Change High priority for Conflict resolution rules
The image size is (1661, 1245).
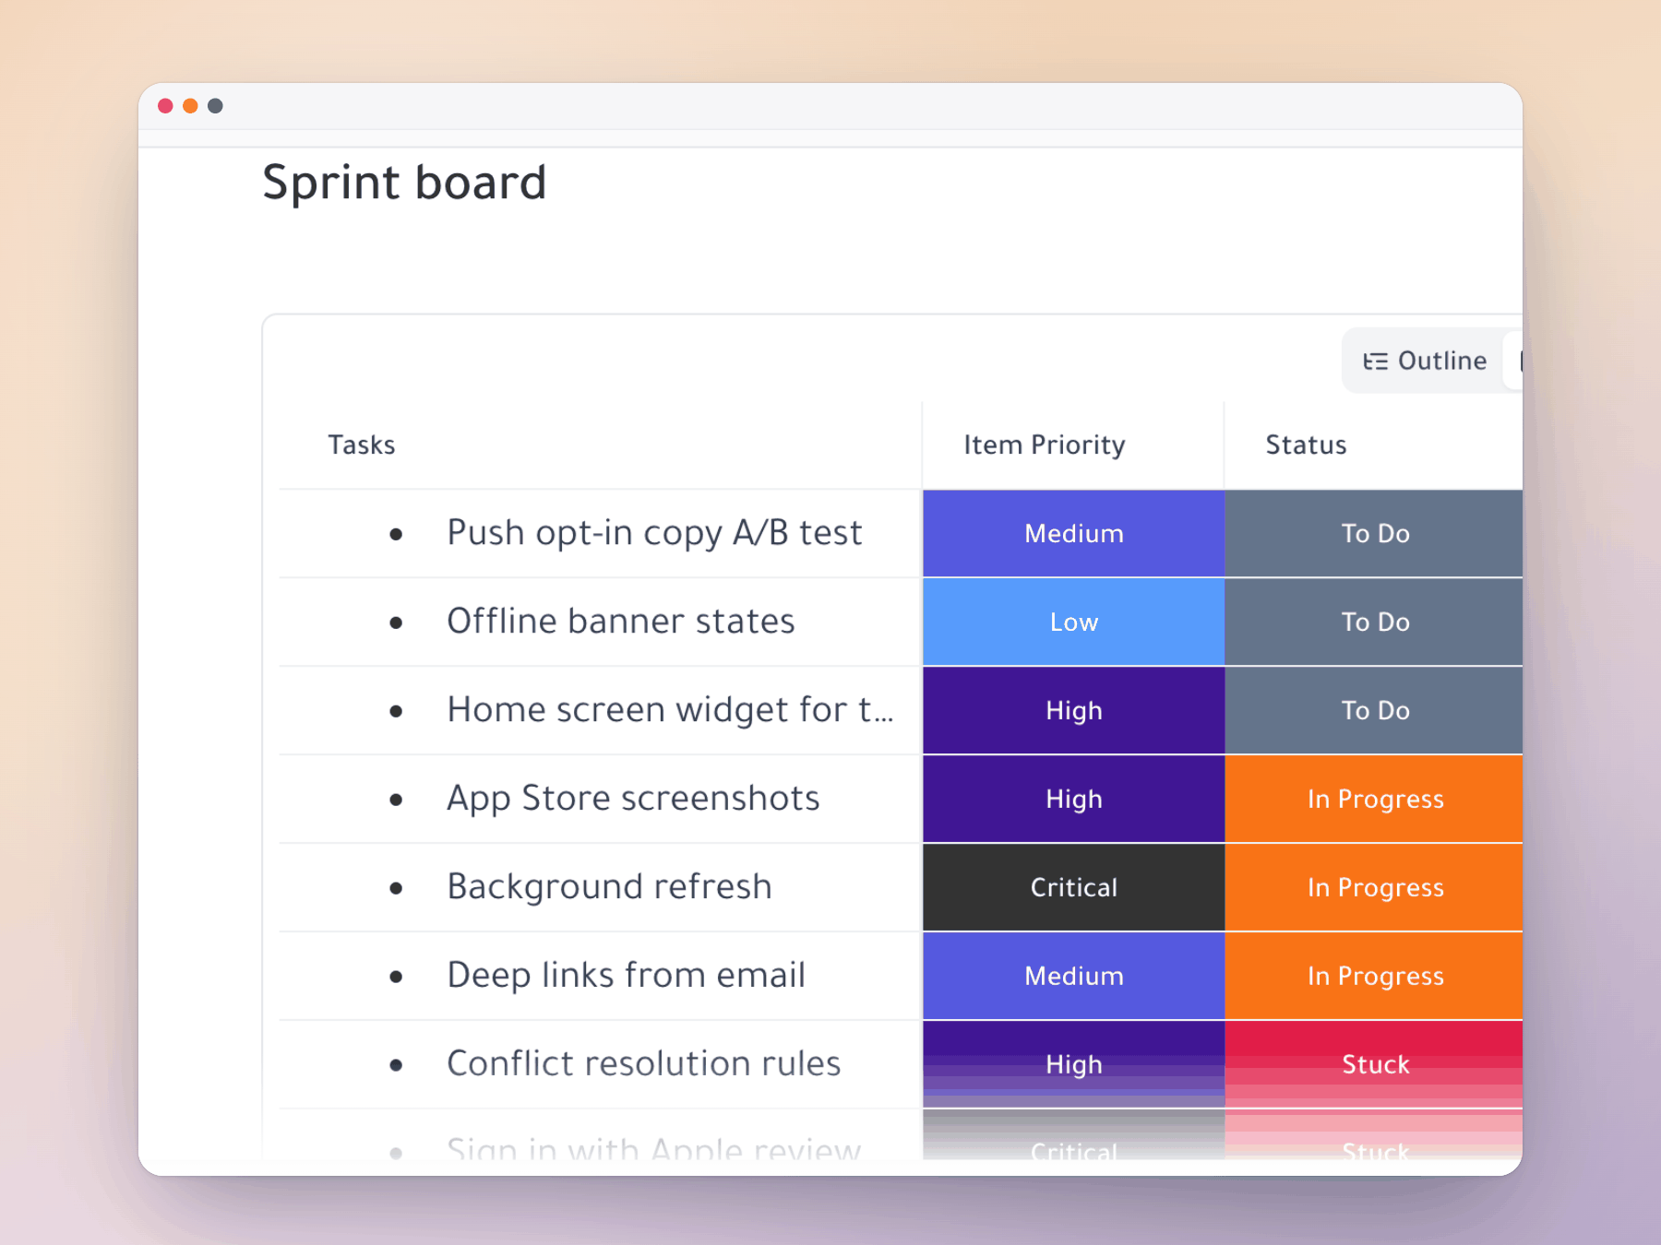click(x=1074, y=1065)
